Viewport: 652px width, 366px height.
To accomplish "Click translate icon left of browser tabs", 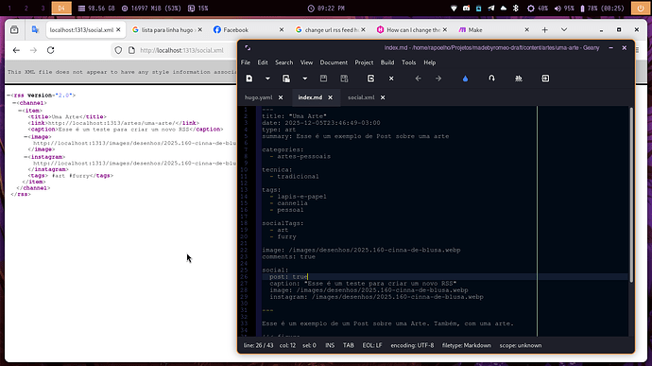I will 35,30.
